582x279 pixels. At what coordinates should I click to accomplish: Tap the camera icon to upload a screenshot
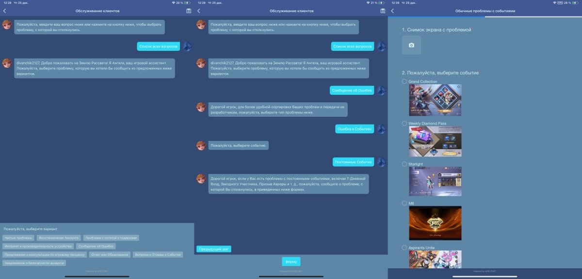pyautogui.click(x=411, y=45)
